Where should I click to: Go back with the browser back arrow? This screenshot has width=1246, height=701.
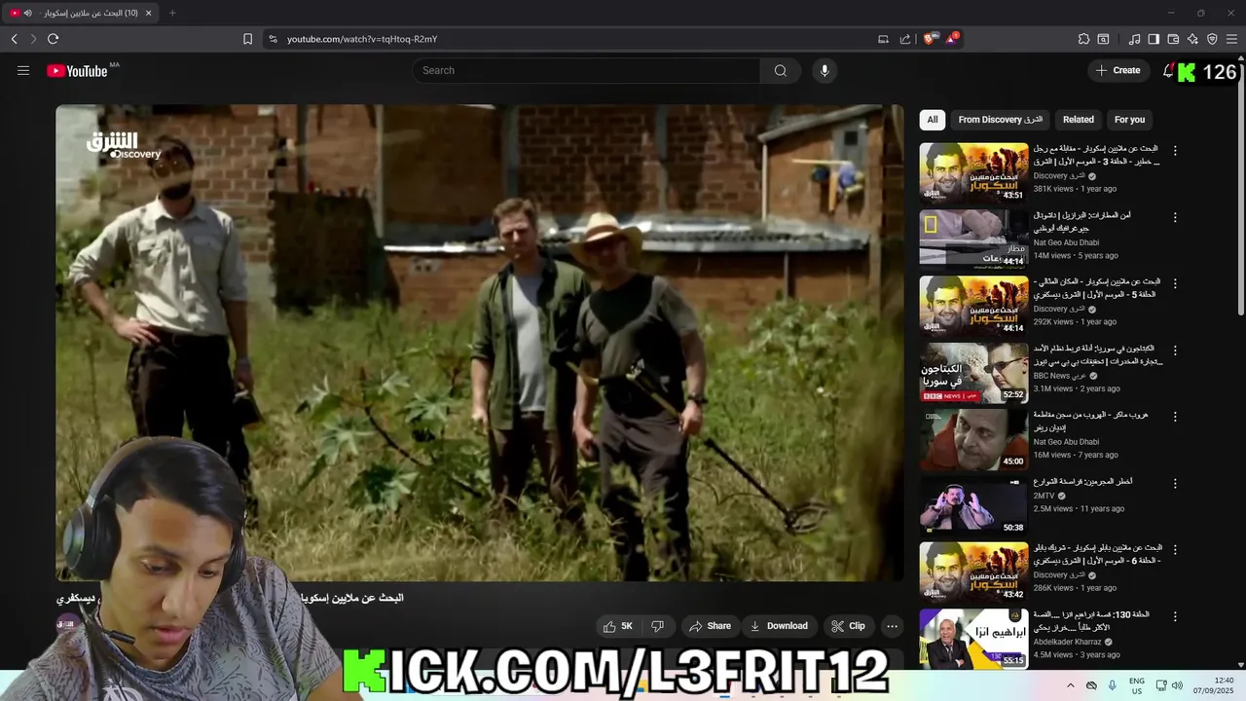pos(15,39)
